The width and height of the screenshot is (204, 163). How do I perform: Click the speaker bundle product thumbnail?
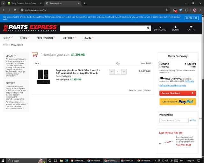pos(43,77)
